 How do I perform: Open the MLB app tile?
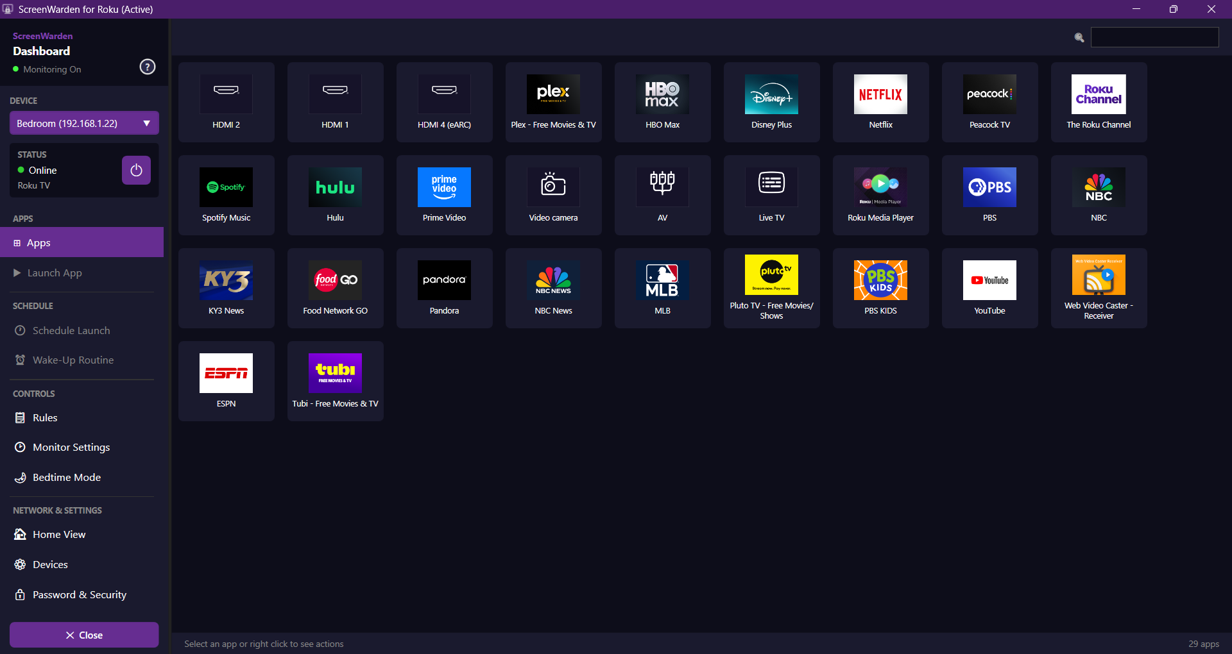(x=662, y=289)
